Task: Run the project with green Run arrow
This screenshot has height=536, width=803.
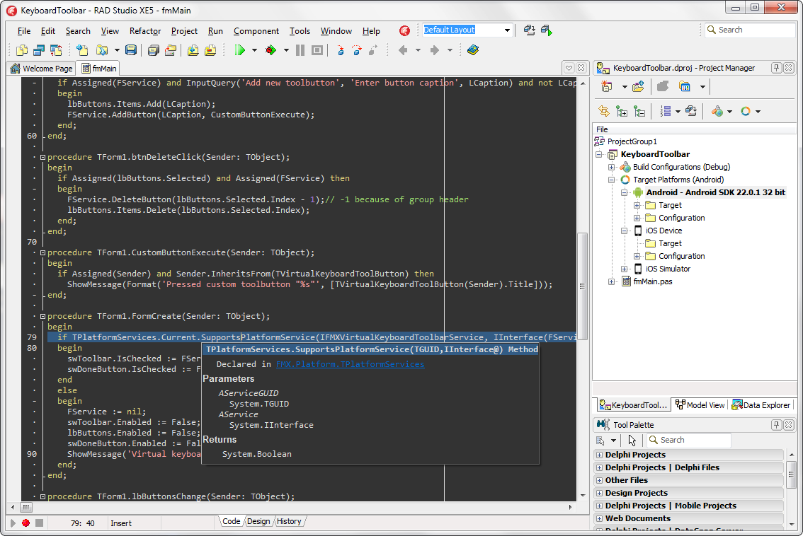Action: pyautogui.click(x=239, y=50)
